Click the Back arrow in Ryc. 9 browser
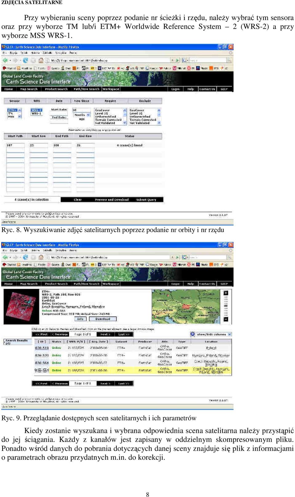295x497 pixels. coord(5,257)
